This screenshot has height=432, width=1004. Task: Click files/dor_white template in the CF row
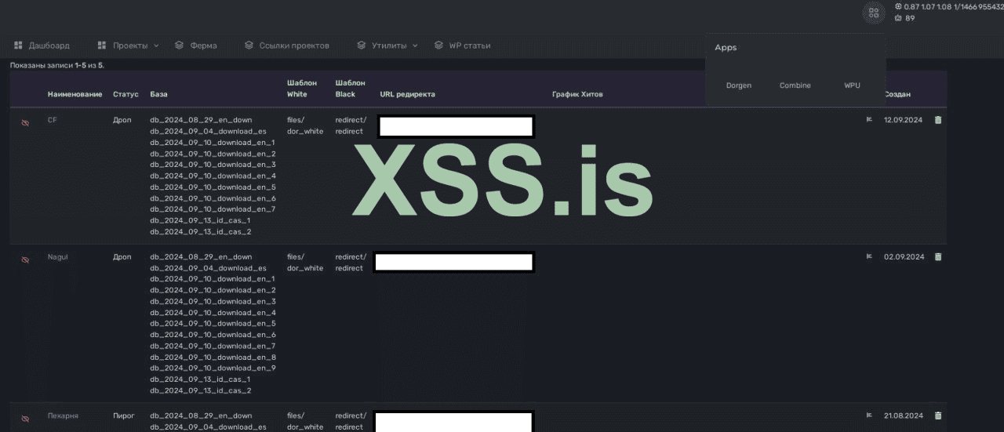(305, 125)
